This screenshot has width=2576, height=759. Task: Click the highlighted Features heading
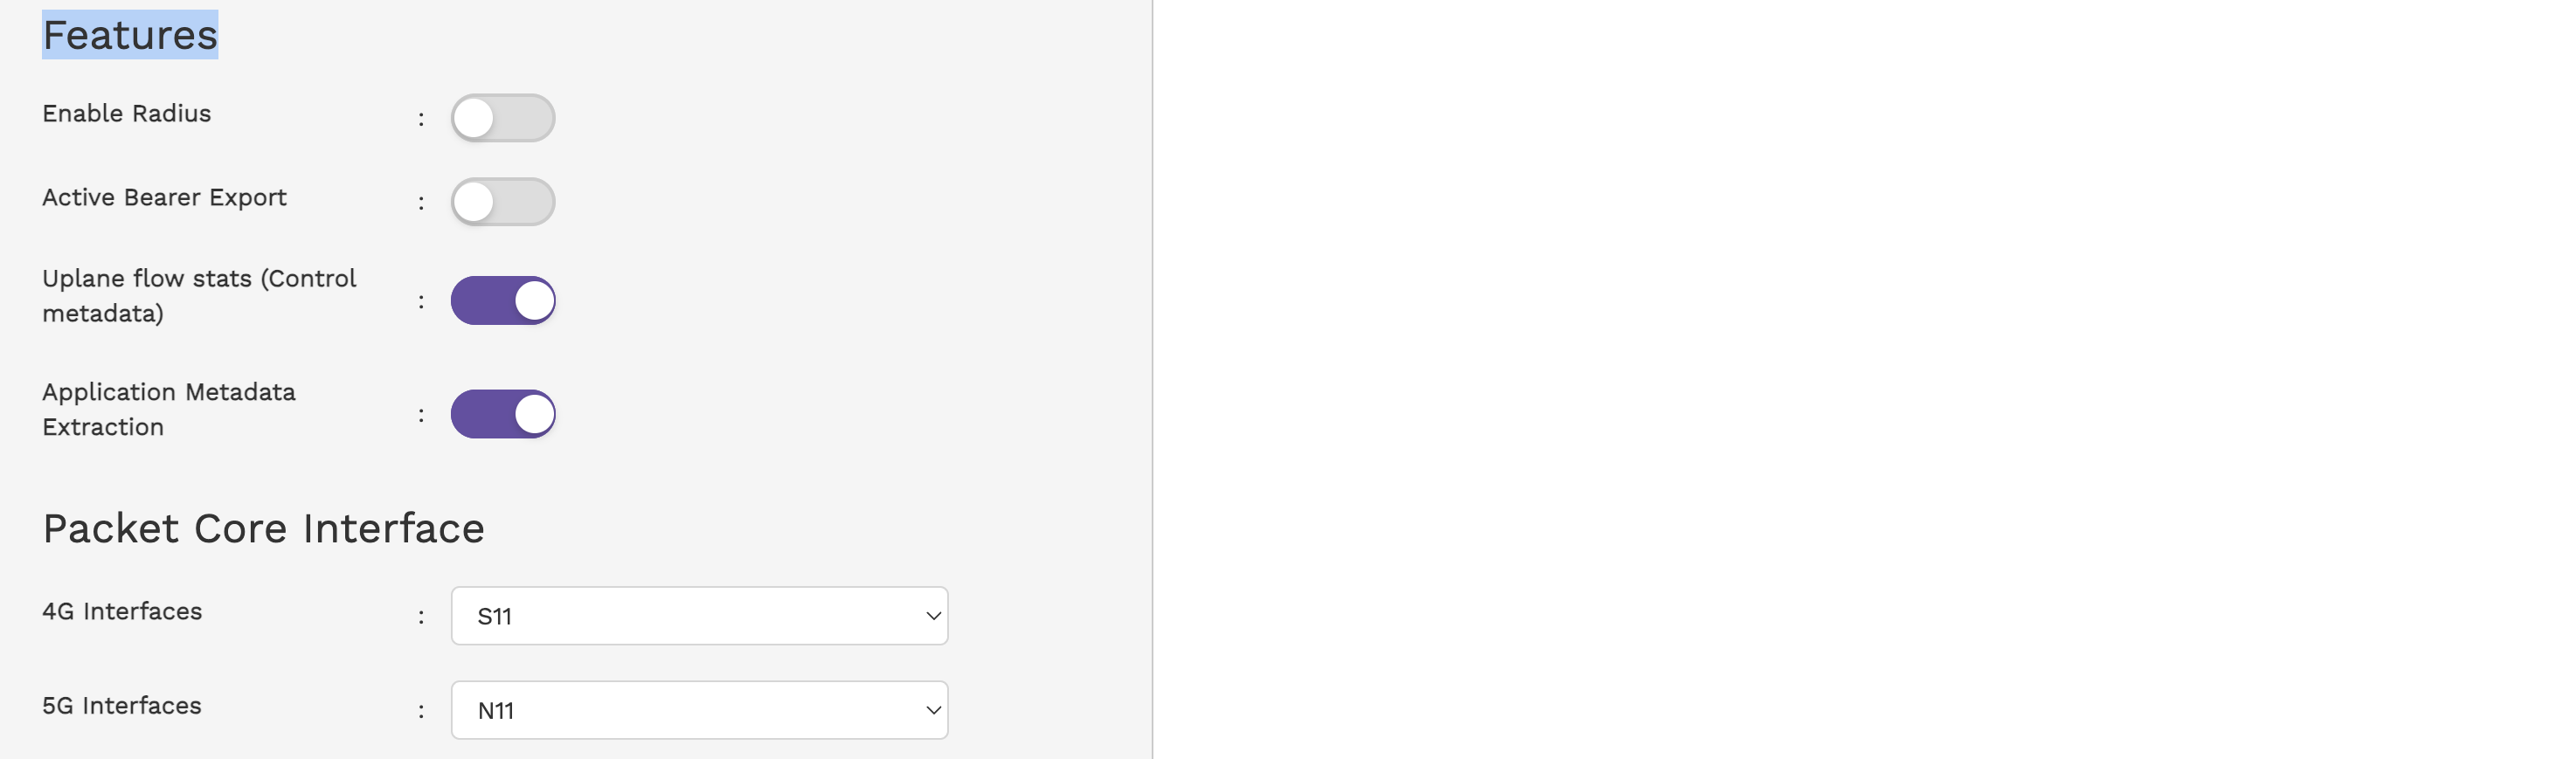[130, 35]
